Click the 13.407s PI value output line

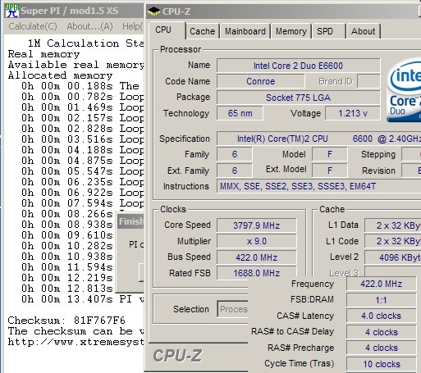pos(83,299)
